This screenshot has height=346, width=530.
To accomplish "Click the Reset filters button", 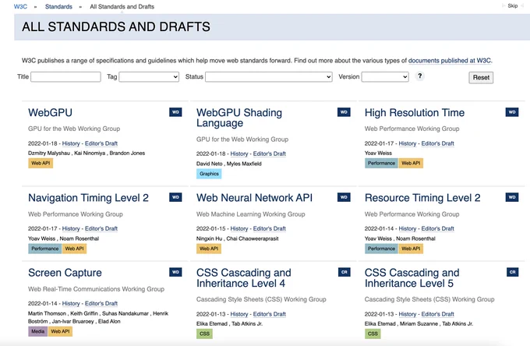I will pos(481,77).
